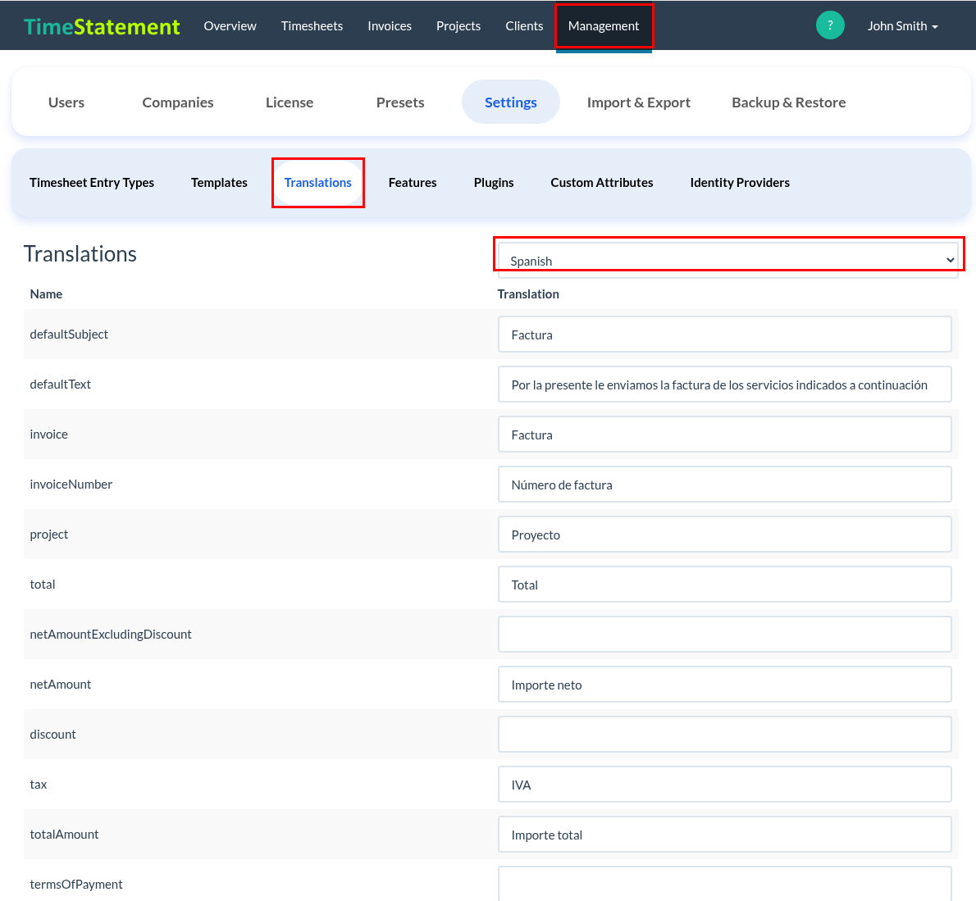This screenshot has width=976, height=901.
Task: Open the Timesheets menu item
Action: coord(312,26)
